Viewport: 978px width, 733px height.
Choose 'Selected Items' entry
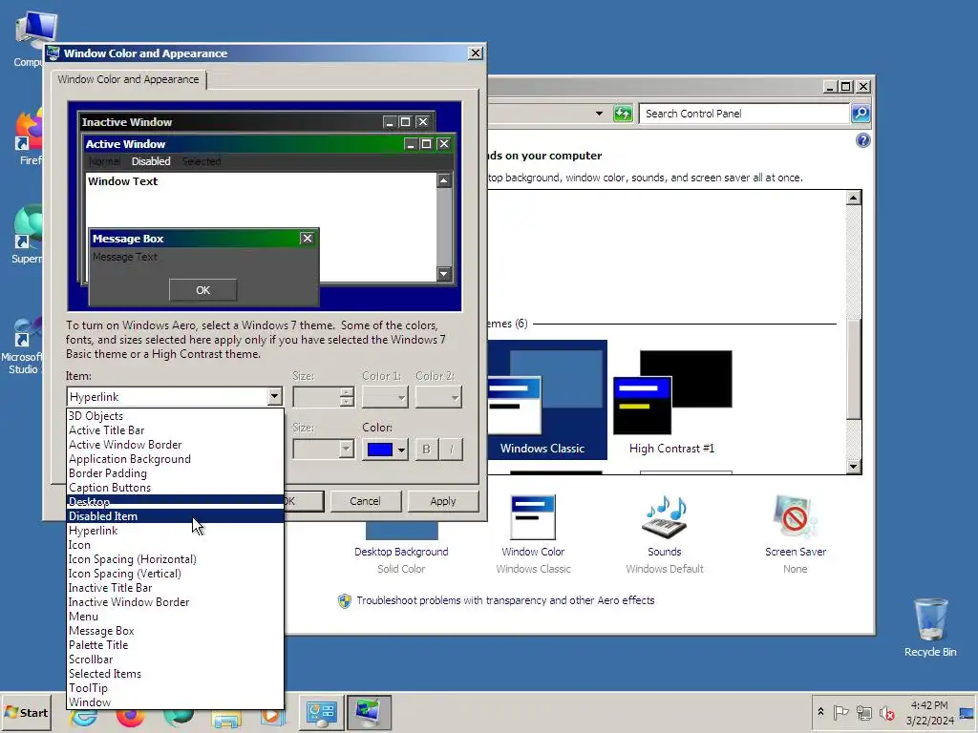[176, 674]
